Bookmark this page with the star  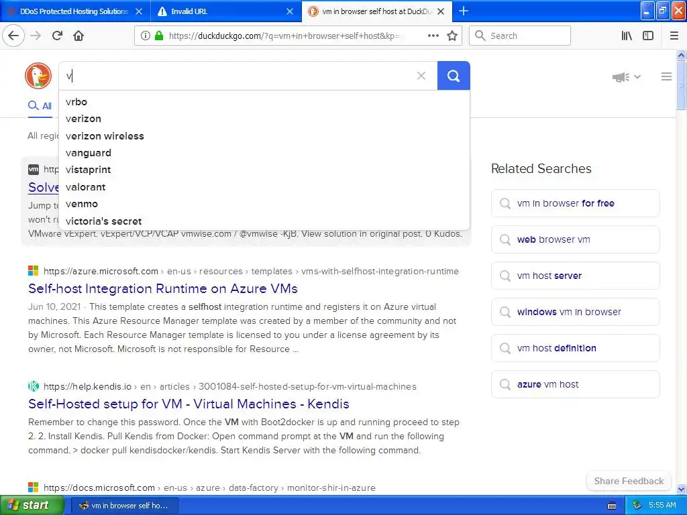pyautogui.click(x=452, y=36)
